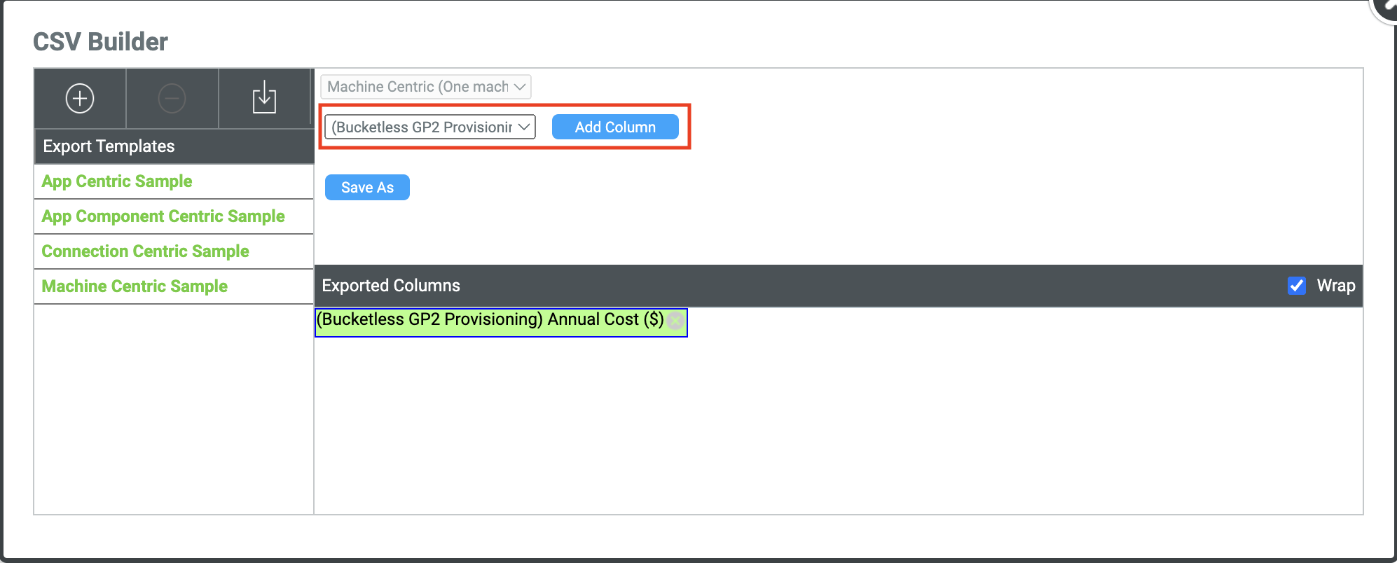Screen dimensions: 1397x563
Task: Open the App Component Centric Sample template
Action: 163,216
